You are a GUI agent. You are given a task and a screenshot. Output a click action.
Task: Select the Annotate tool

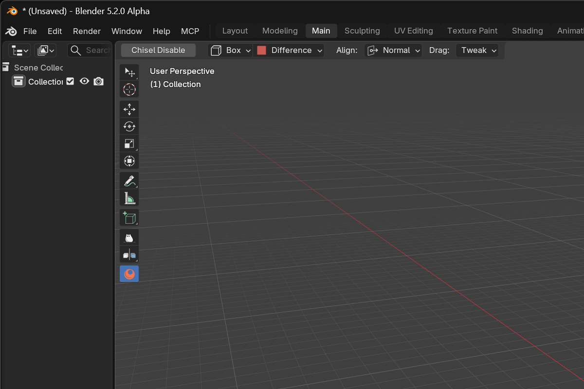click(129, 181)
